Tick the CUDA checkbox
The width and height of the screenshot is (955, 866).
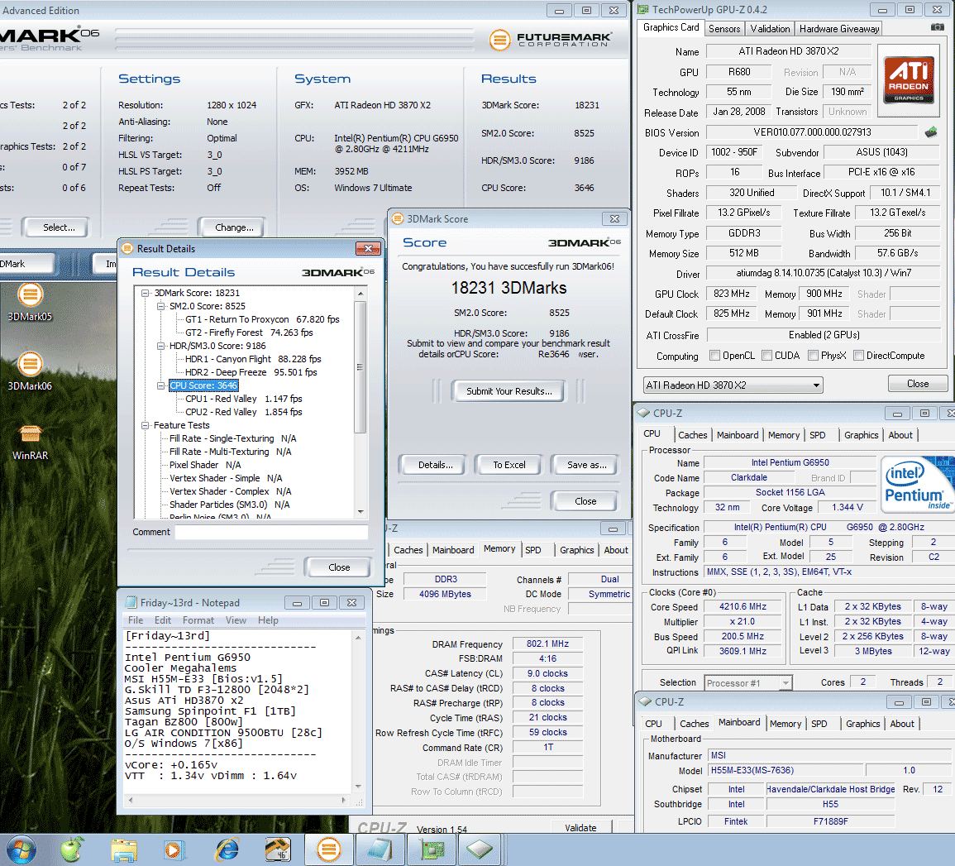[x=767, y=356]
